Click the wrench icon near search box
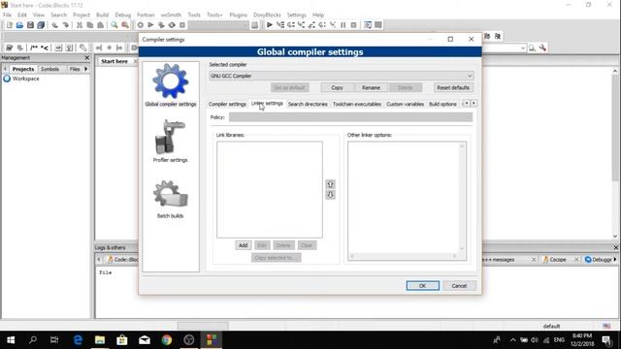The image size is (621, 349). [x=542, y=48]
